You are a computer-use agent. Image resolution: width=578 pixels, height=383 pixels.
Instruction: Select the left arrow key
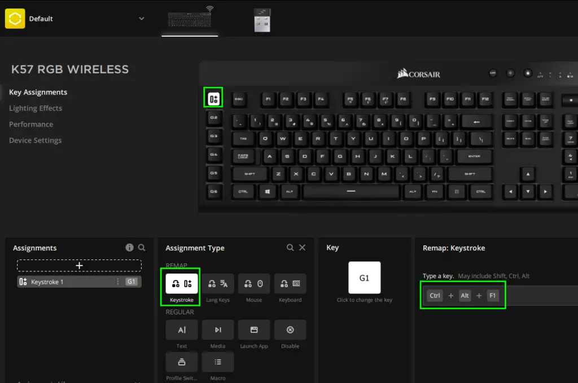(x=510, y=192)
